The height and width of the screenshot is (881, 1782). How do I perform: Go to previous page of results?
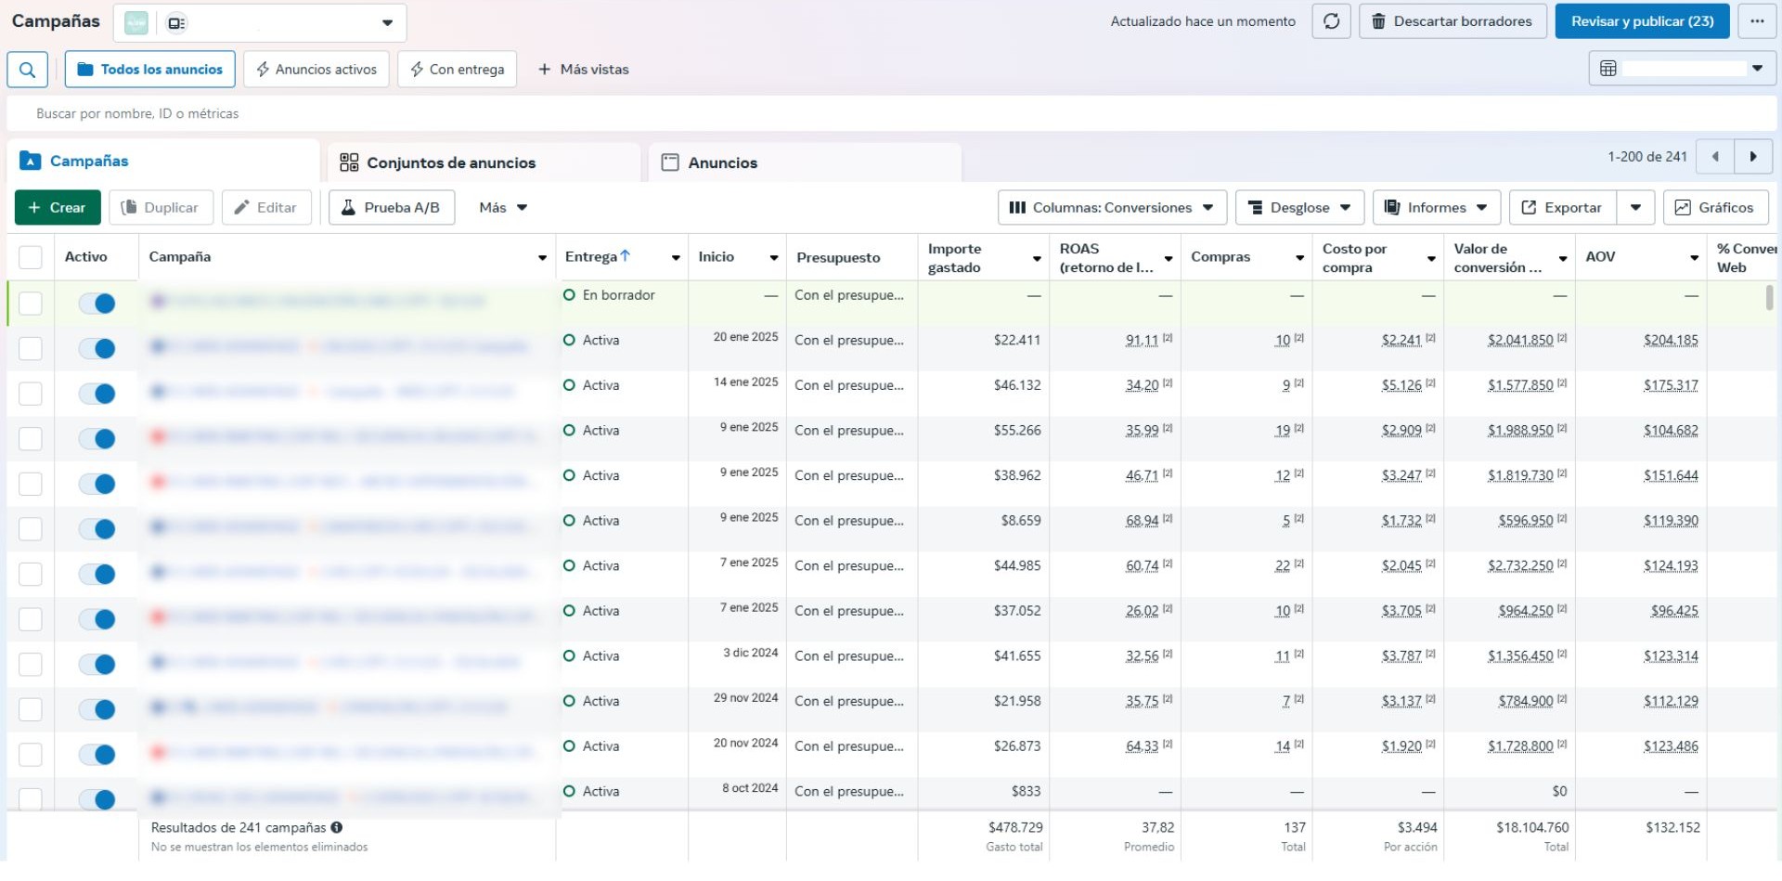pyautogui.click(x=1715, y=157)
